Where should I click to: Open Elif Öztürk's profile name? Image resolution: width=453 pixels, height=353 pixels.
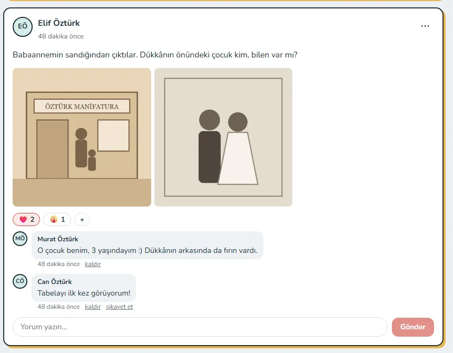[x=58, y=23]
